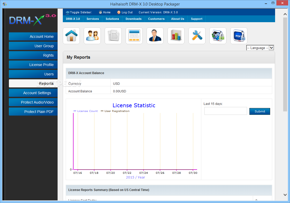
Task: Go to Account Home in sidebar
Action: [33, 37]
